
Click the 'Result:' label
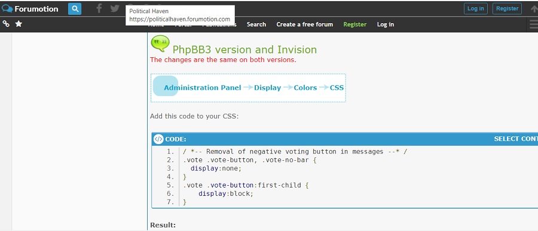click(163, 225)
